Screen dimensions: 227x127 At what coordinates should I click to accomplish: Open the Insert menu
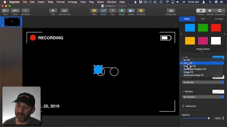(41, 2)
